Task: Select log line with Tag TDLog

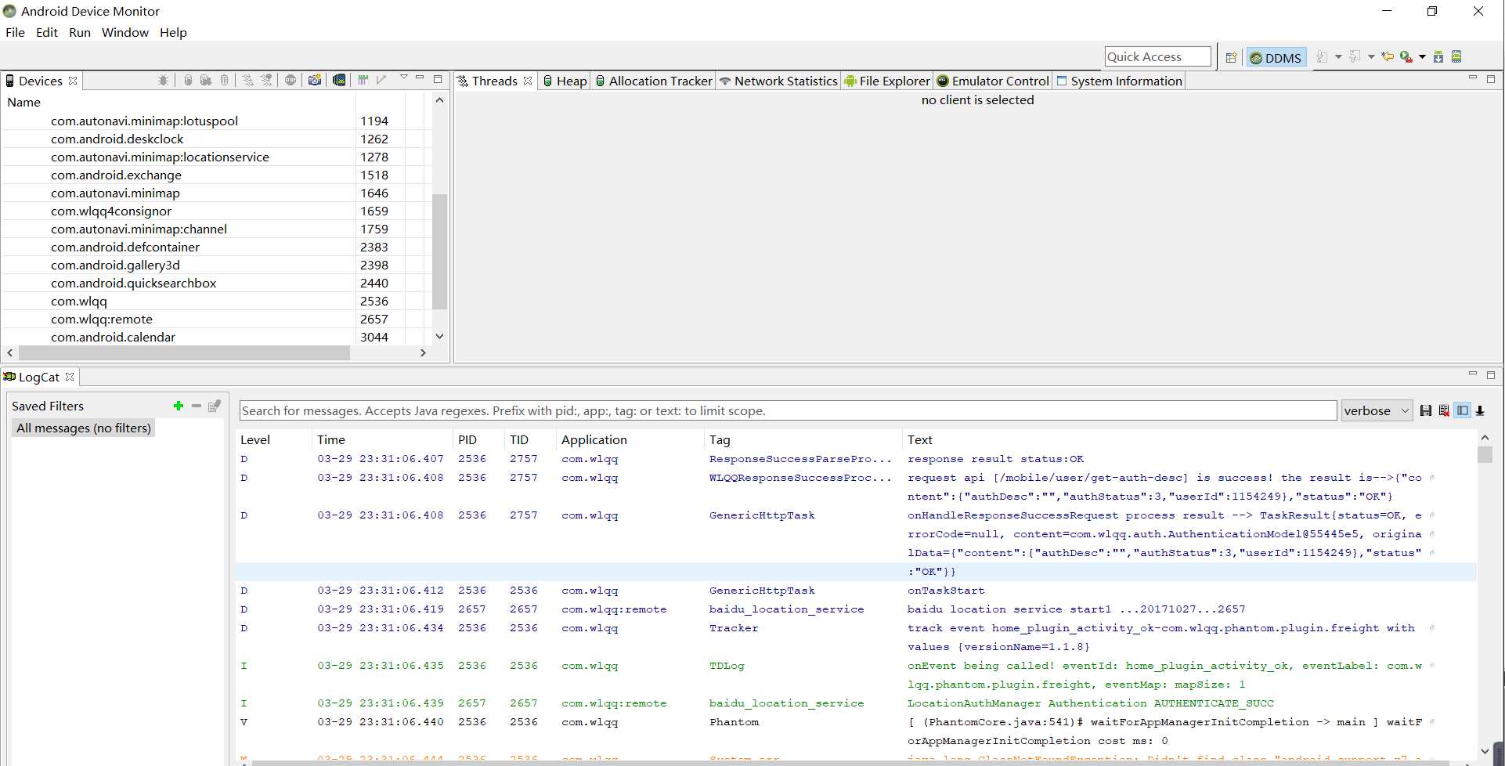Action: (x=857, y=674)
